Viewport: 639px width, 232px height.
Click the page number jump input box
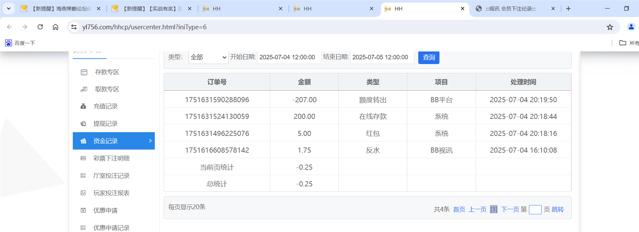click(535, 210)
